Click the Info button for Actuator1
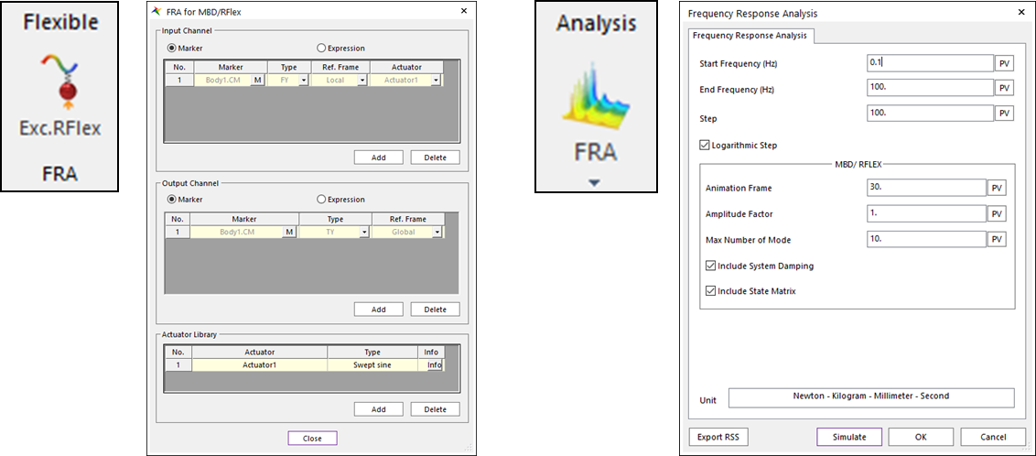 434,364
